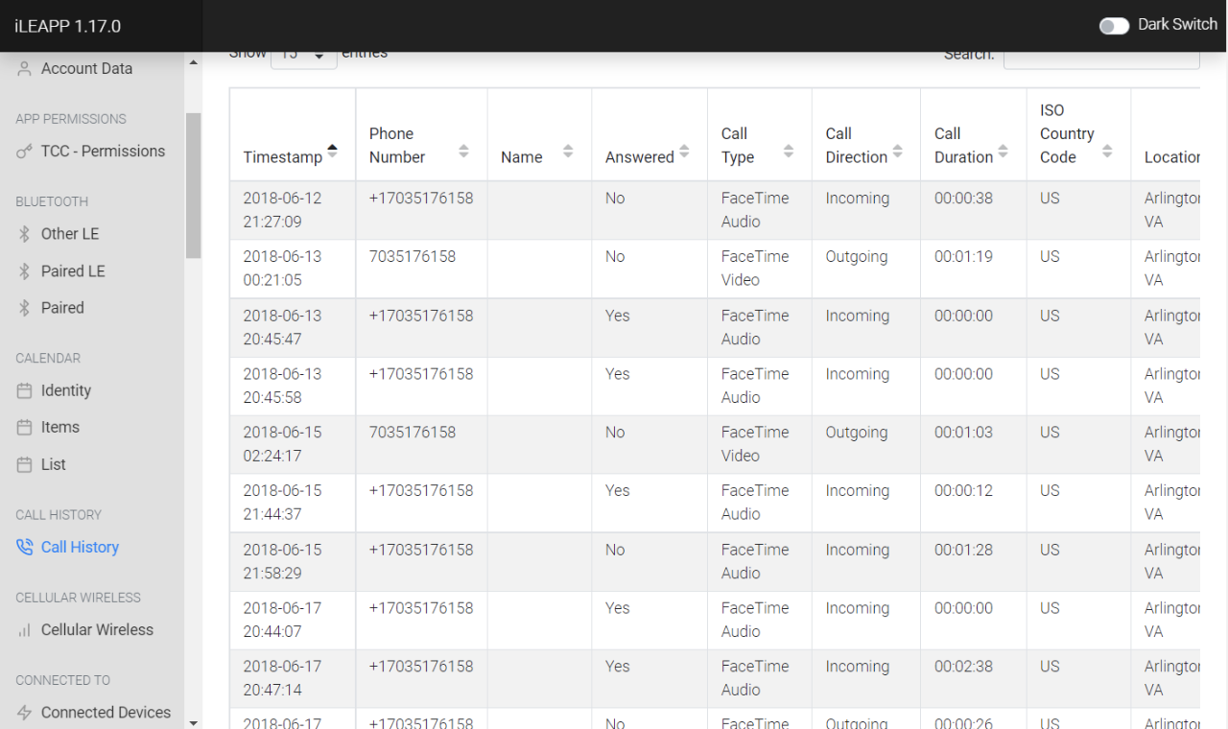Click the Other LE bluetooth icon
Image resolution: width=1228 pixels, height=729 pixels.
25,234
